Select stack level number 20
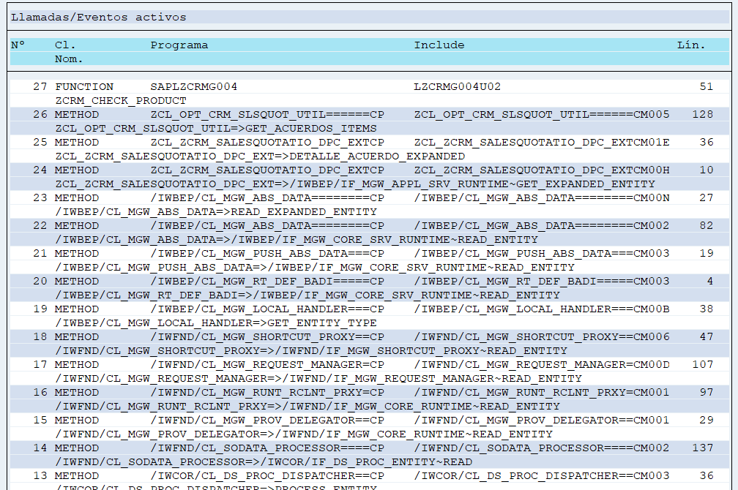The width and height of the screenshot is (738, 490). pos(40,281)
